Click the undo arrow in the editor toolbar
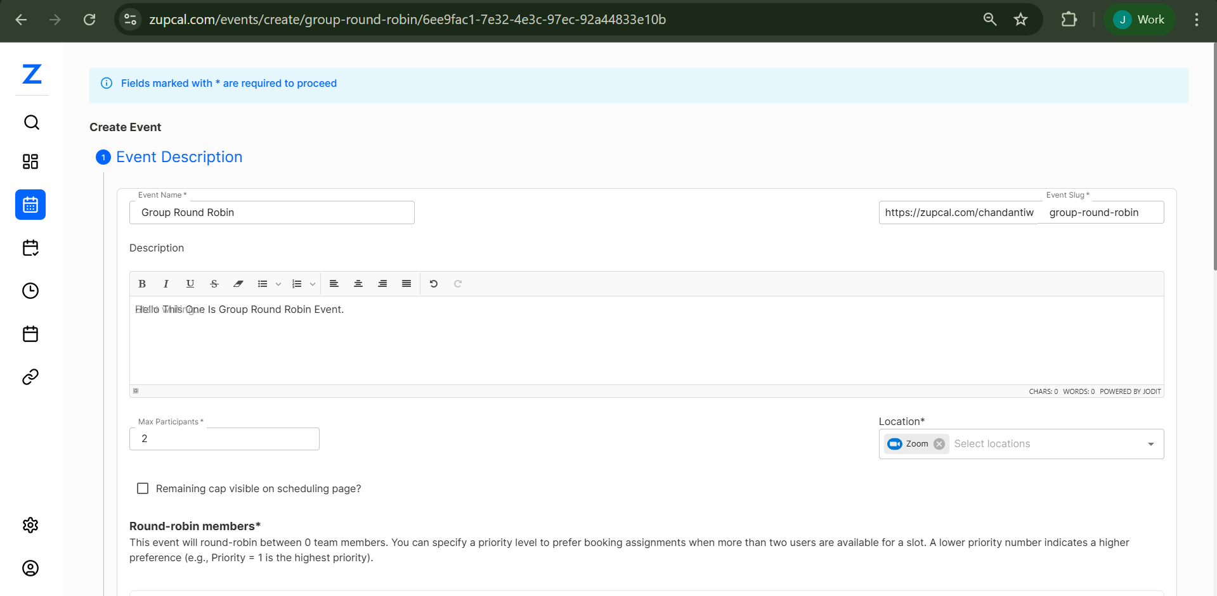The height and width of the screenshot is (596, 1217). tap(434, 284)
